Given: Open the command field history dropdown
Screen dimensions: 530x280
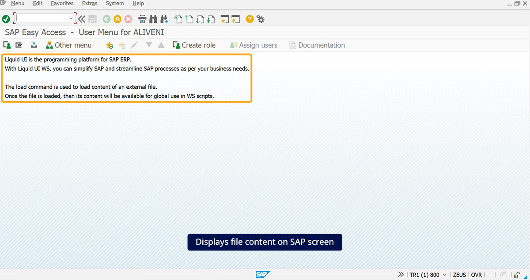Looking at the screenshot, I should click(72, 19).
